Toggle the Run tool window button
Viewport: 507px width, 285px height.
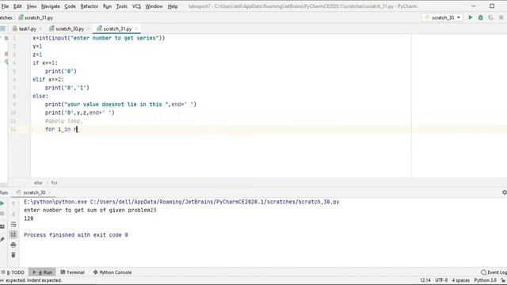click(x=42, y=272)
